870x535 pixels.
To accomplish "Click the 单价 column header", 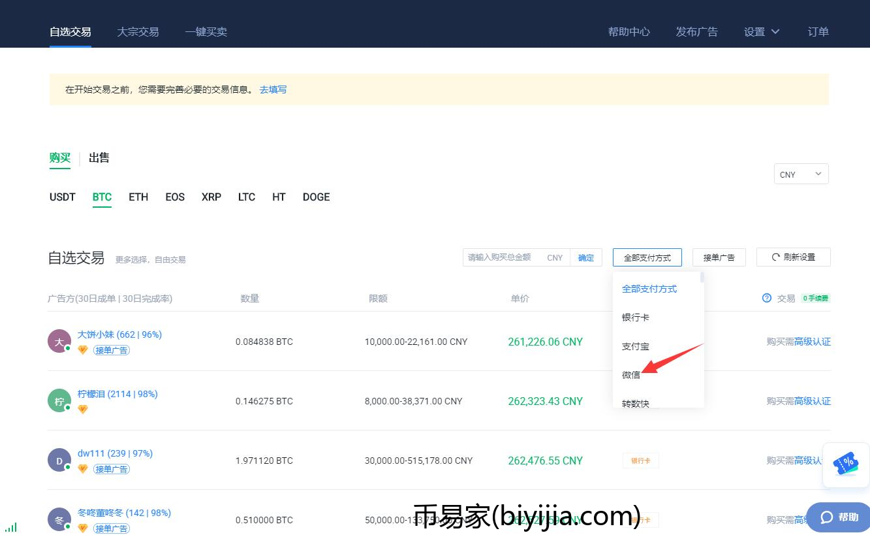I will coord(520,298).
